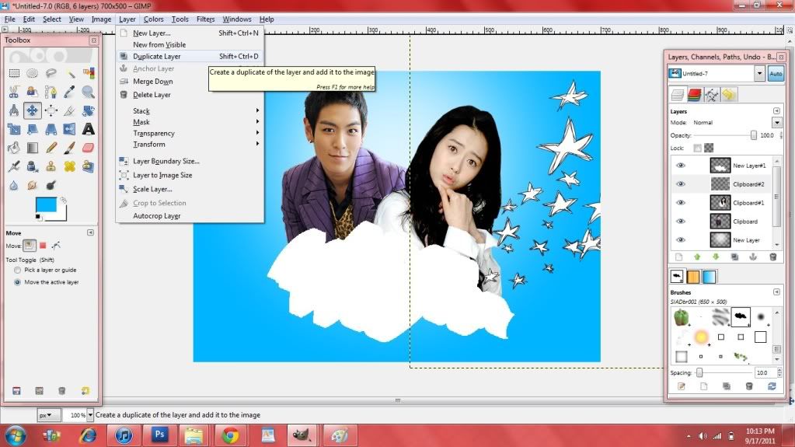Select the Paintbrush tool
The width and height of the screenshot is (795, 447).
[x=69, y=148]
